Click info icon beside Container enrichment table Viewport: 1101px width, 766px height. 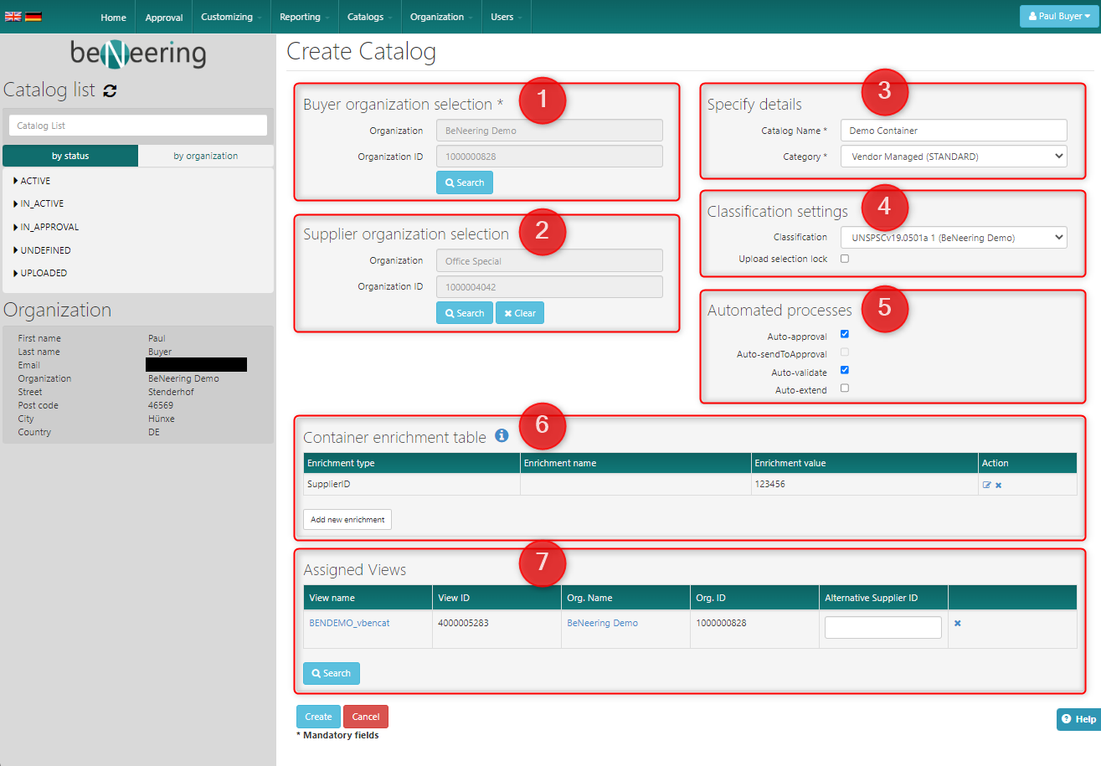tap(502, 435)
